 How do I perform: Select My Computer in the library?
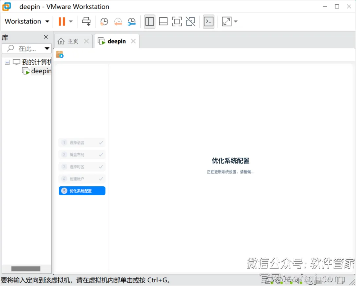pos(32,62)
